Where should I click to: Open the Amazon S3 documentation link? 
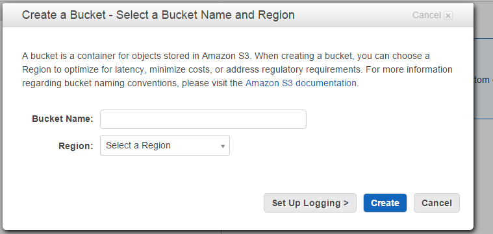pyautogui.click(x=301, y=83)
